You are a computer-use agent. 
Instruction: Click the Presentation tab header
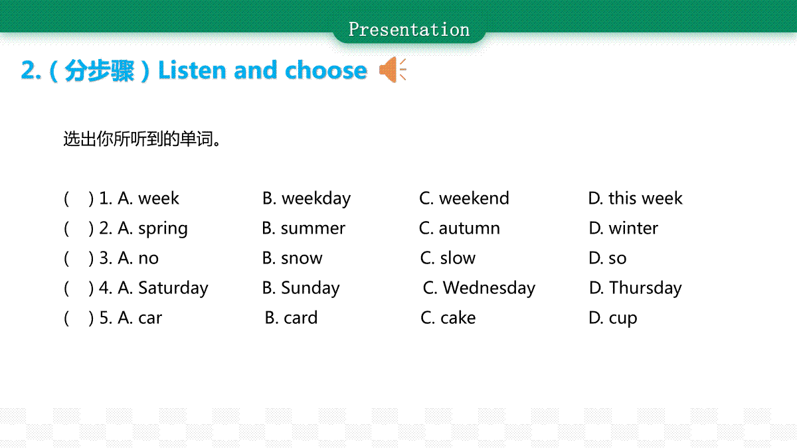coord(408,29)
